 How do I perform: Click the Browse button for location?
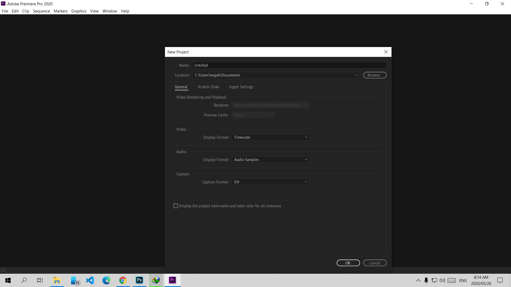click(x=374, y=75)
